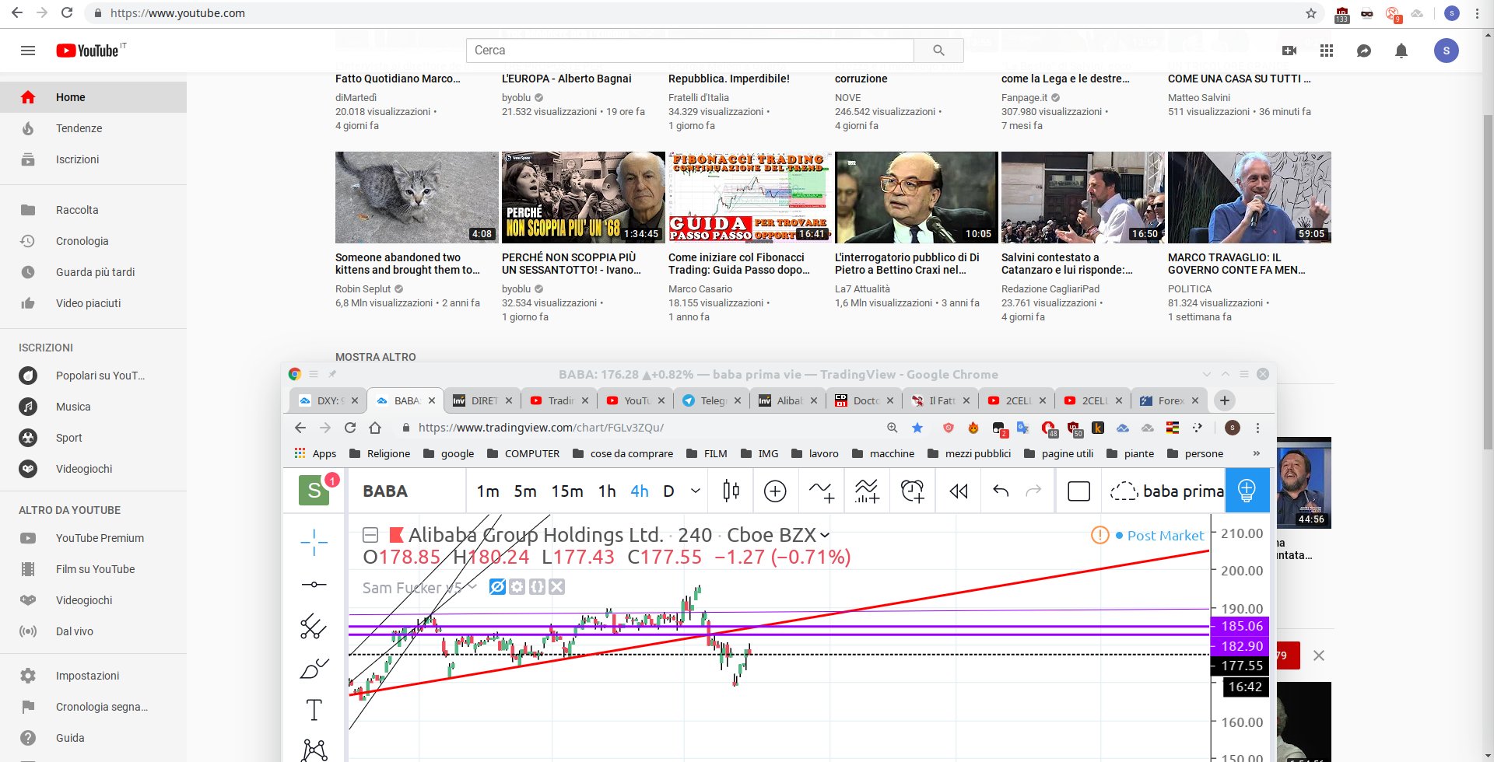The height and width of the screenshot is (762, 1494).
Task: Switch to the Forex browser tab
Action: pos(1170,400)
